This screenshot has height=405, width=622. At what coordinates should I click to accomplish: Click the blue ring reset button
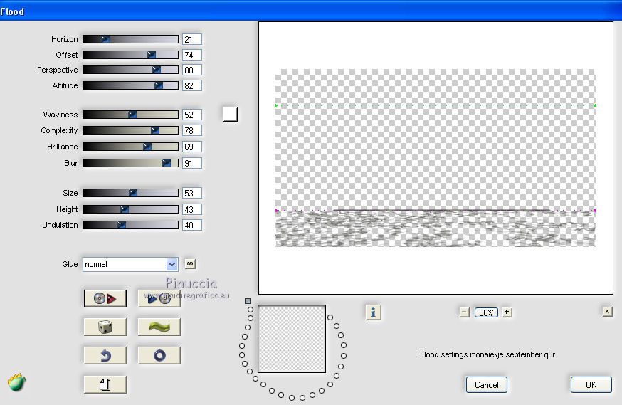(x=159, y=355)
